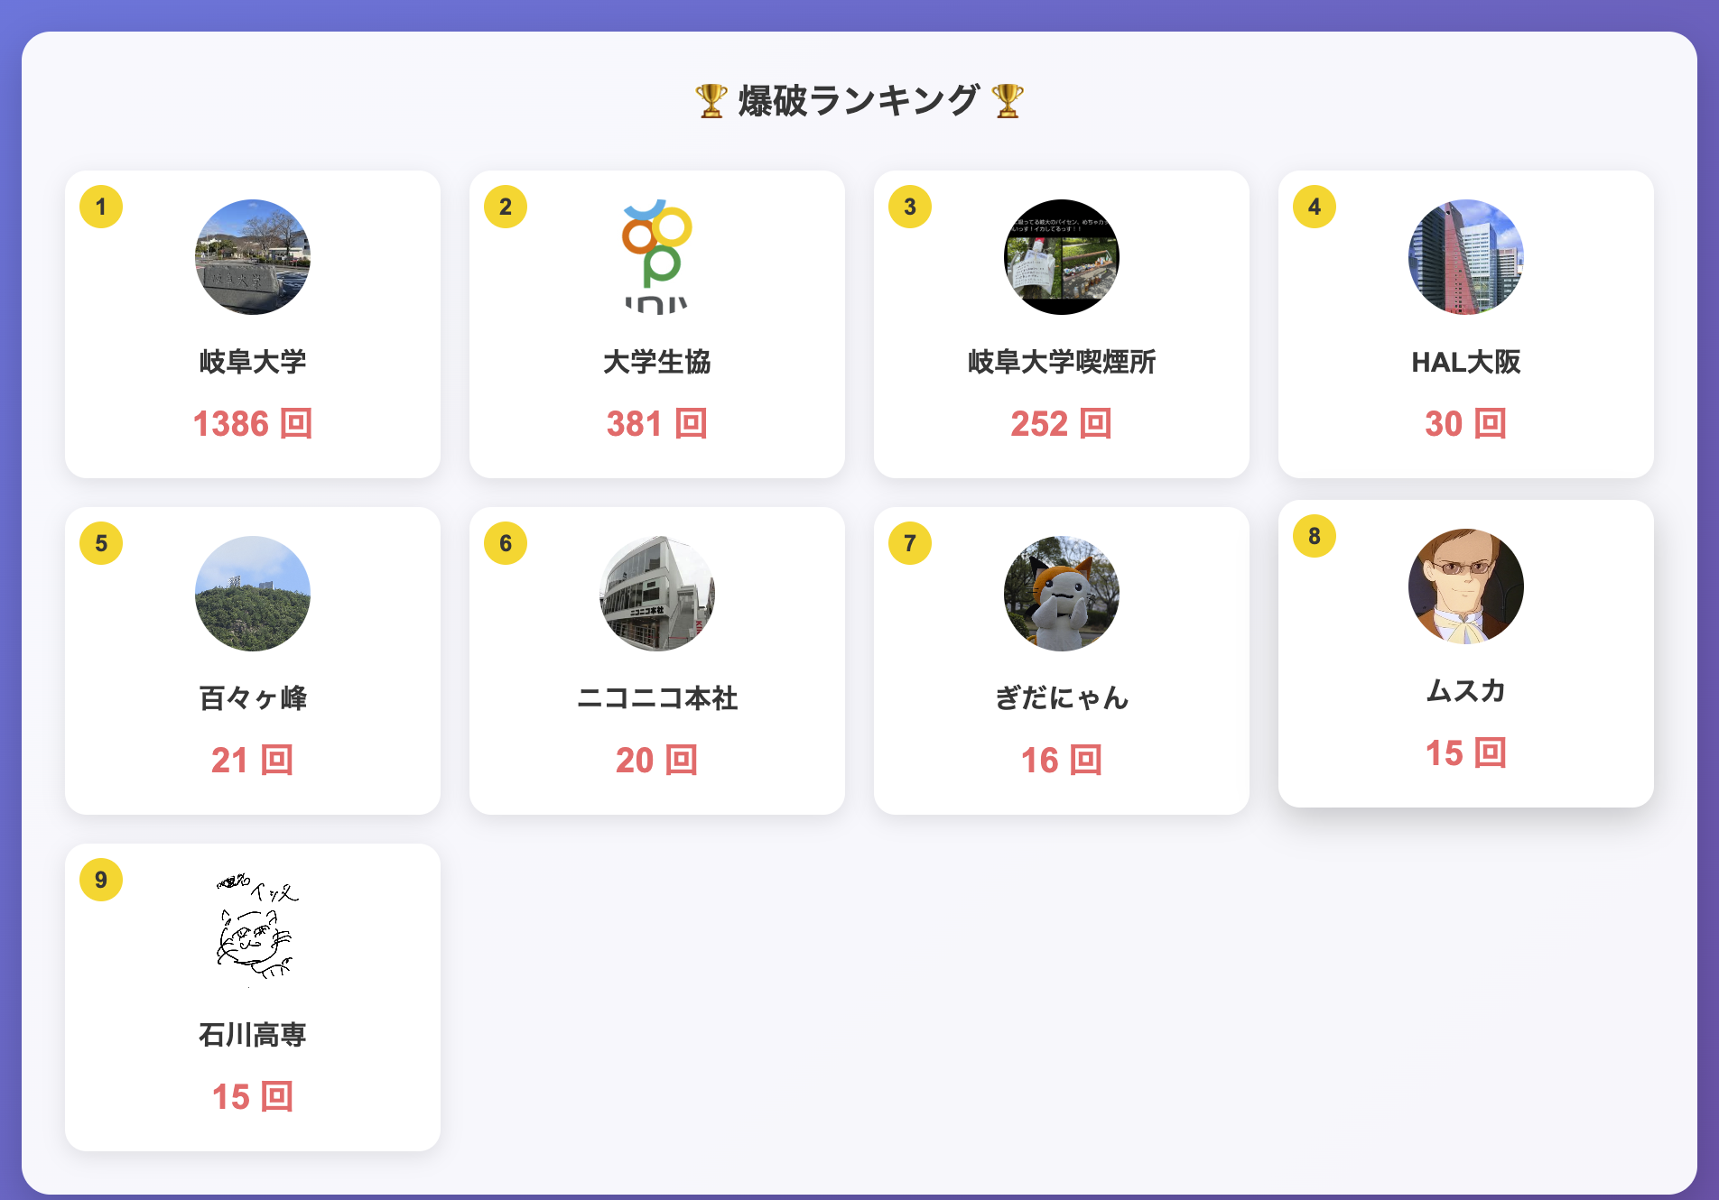
Task: Open the ニコニコ本社 entry label
Action: click(x=656, y=696)
